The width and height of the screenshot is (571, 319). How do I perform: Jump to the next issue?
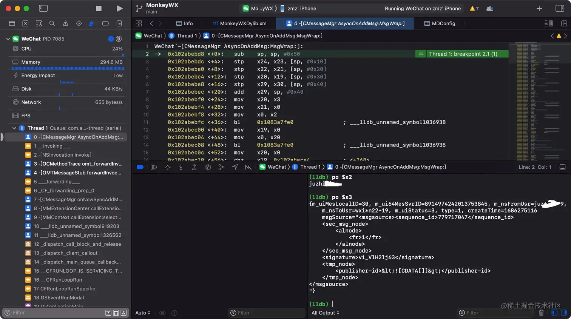coord(565,36)
